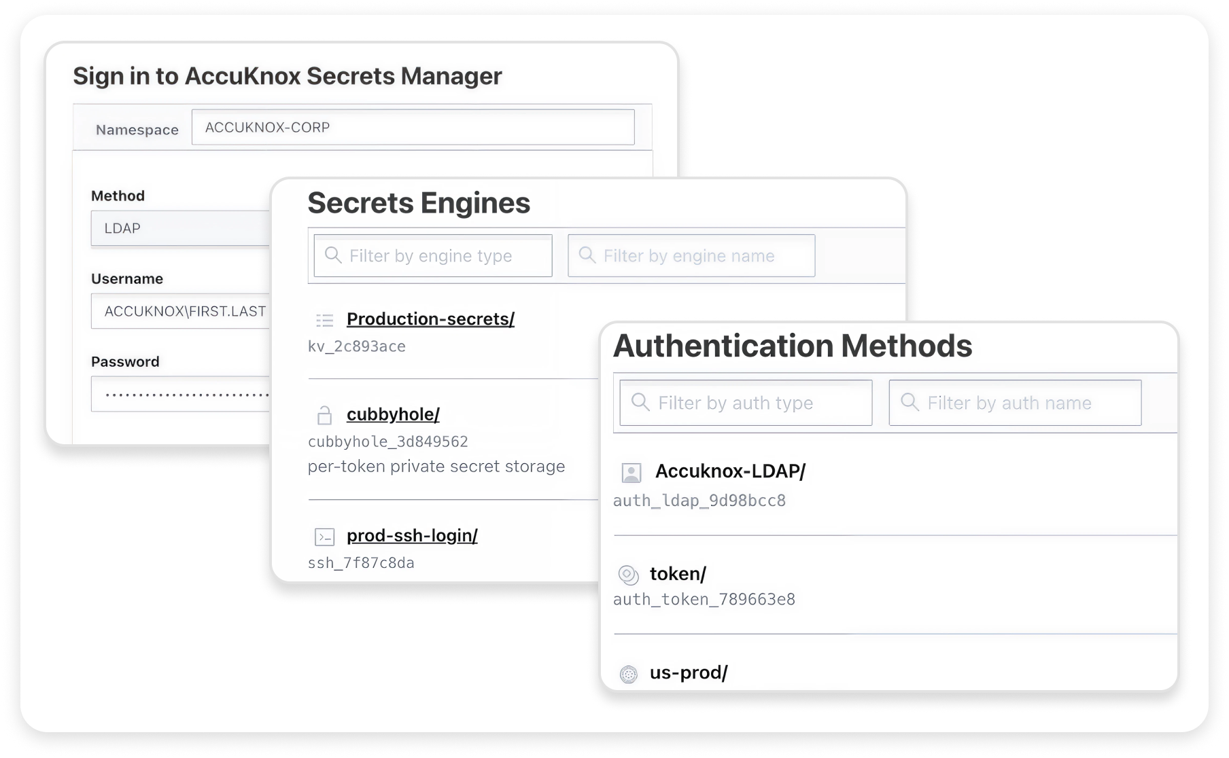Screen dimensions: 1229x758
Task: Click the Production-secrets list icon
Action: (x=325, y=319)
